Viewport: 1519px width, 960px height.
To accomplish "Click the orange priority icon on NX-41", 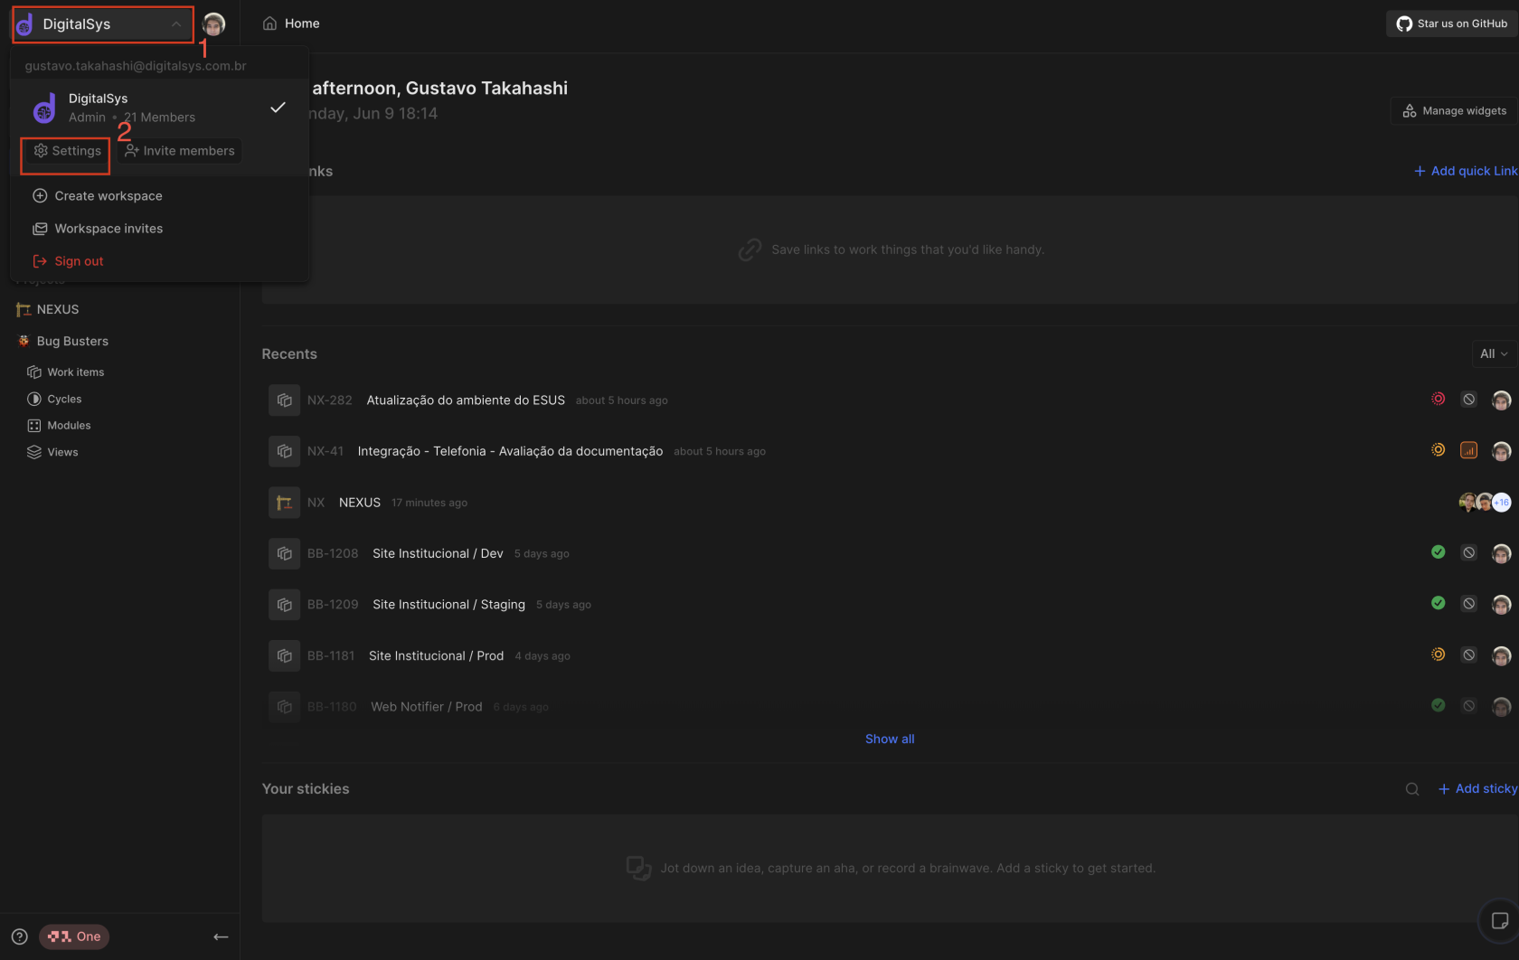I will (1468, 450).
